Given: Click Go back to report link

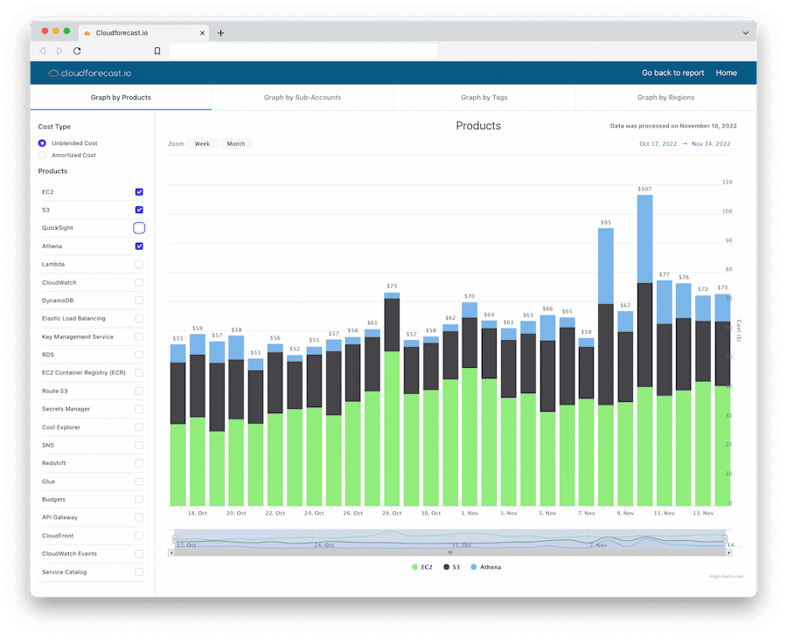Looking at the screenshot, I should [x=672, y=73].
